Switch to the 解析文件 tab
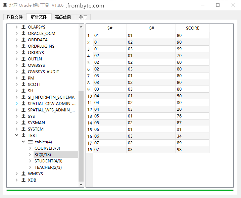Screen dimensions: 241x198 [x=39, y=17]
